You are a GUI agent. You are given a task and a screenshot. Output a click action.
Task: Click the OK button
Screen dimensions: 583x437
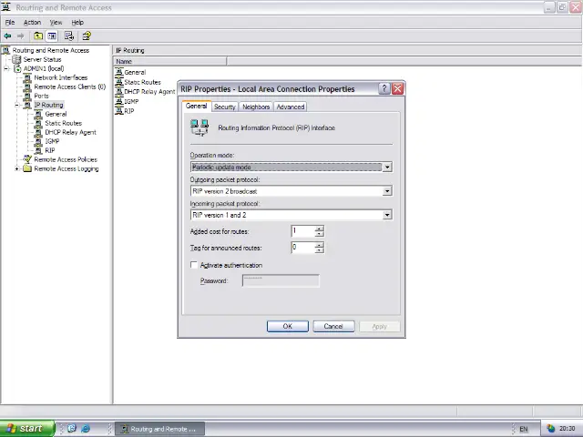pyautogui.click(x=288, y=326)
